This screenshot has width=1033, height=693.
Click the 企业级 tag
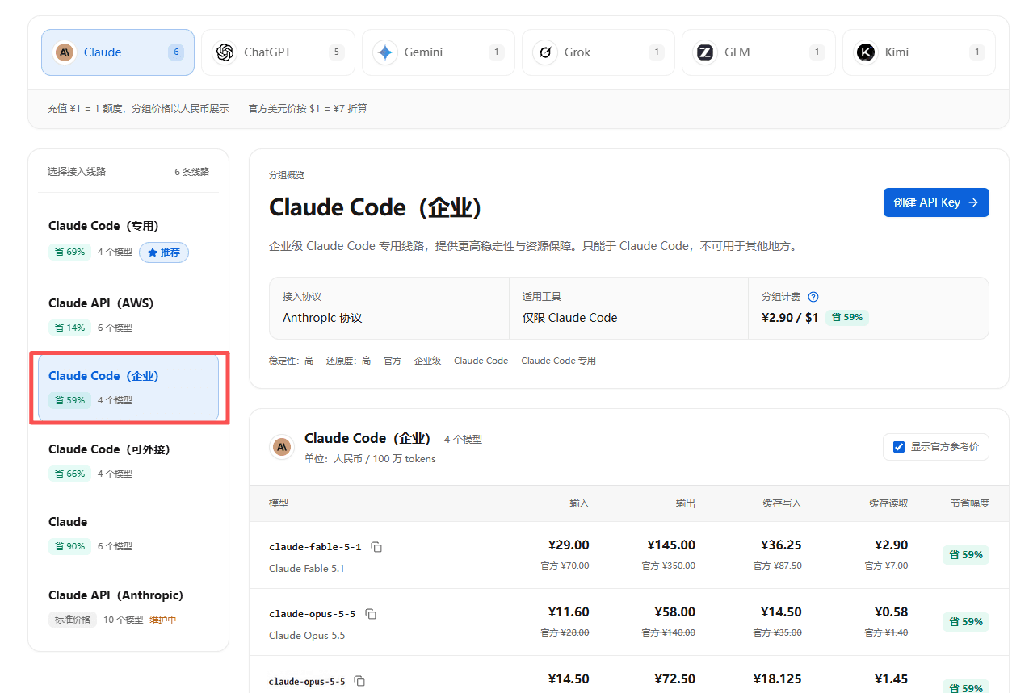click(427, 361)
